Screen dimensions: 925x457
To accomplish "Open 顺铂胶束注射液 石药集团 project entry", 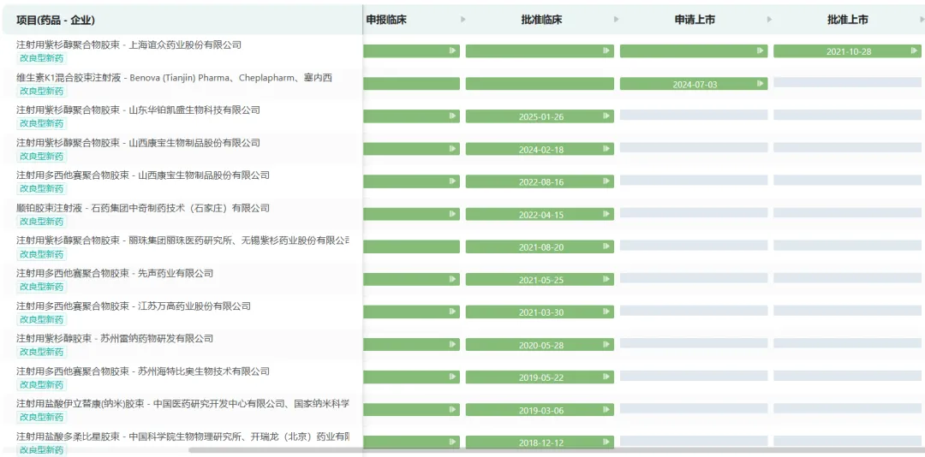I will (x=143, y=208).
